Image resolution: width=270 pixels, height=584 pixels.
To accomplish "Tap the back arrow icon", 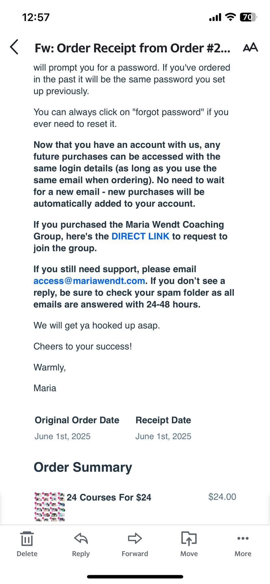I will 14,47.
